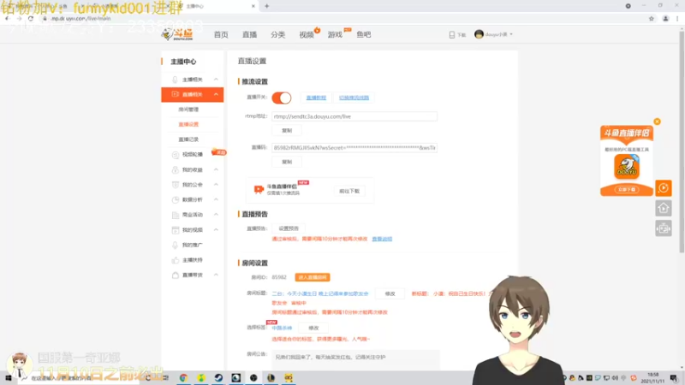This screenshot has height=385, width=685.
Task: Click the rtmp address input field
Action: click(354, 116)
